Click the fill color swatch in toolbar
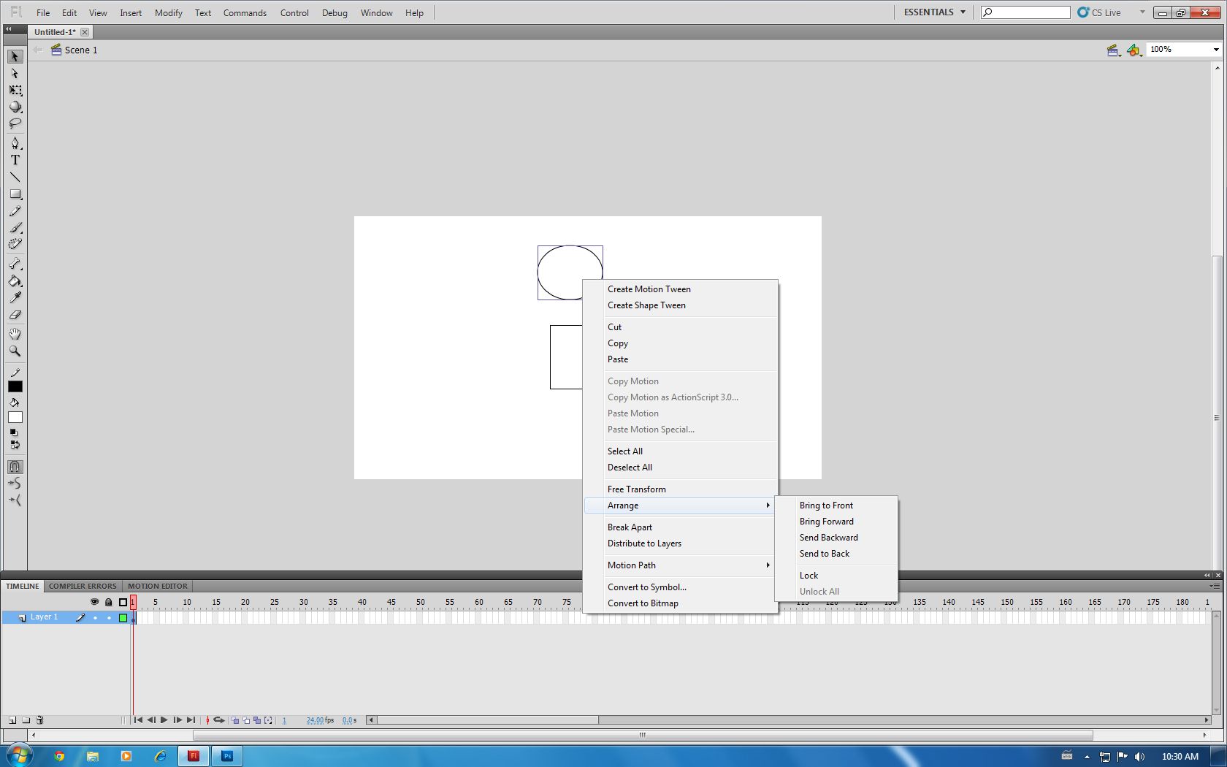This screenshot has width=1227, height=767. click(15, 416)
